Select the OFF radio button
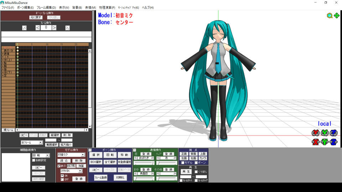This screenshot has width=342, height=192. pos(62,180)
